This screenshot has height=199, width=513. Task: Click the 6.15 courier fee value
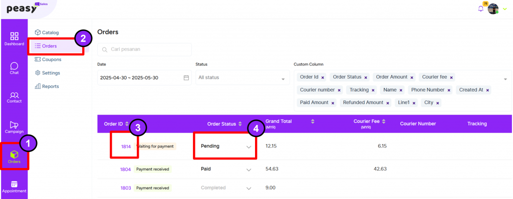[x=382, y=146]
